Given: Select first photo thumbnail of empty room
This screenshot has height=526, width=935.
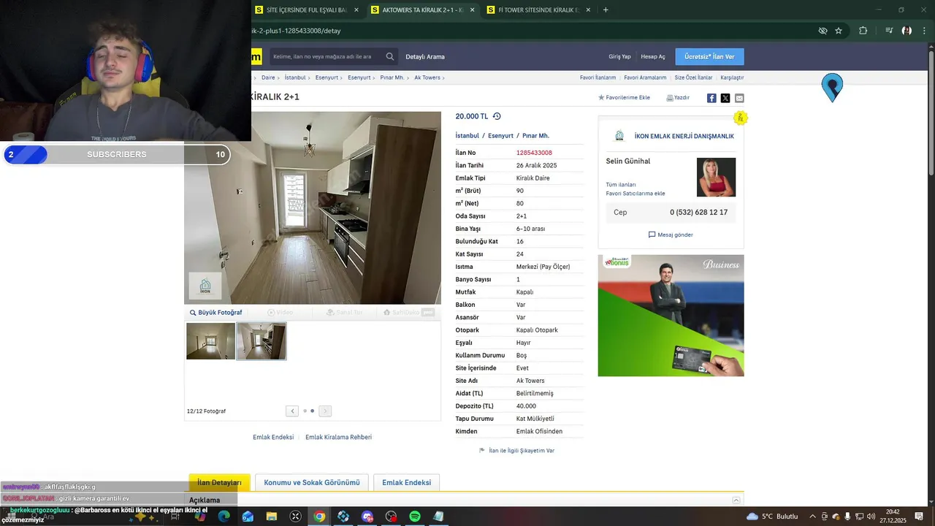Looking at the screenshot, I should 210,341.
